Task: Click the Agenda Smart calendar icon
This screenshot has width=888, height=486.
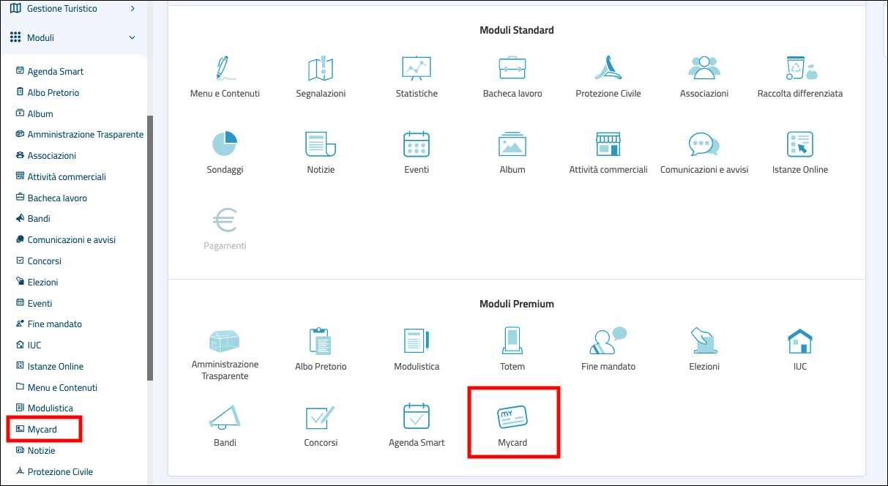Action: pyautogui.click(x=417, y=417)
